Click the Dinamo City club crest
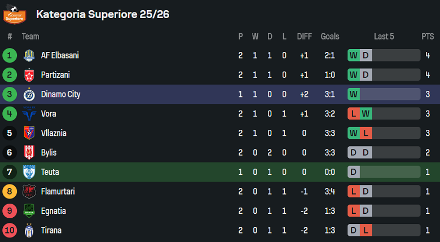The width and height of the screenshot is (440, 242). tap(29, 94)
